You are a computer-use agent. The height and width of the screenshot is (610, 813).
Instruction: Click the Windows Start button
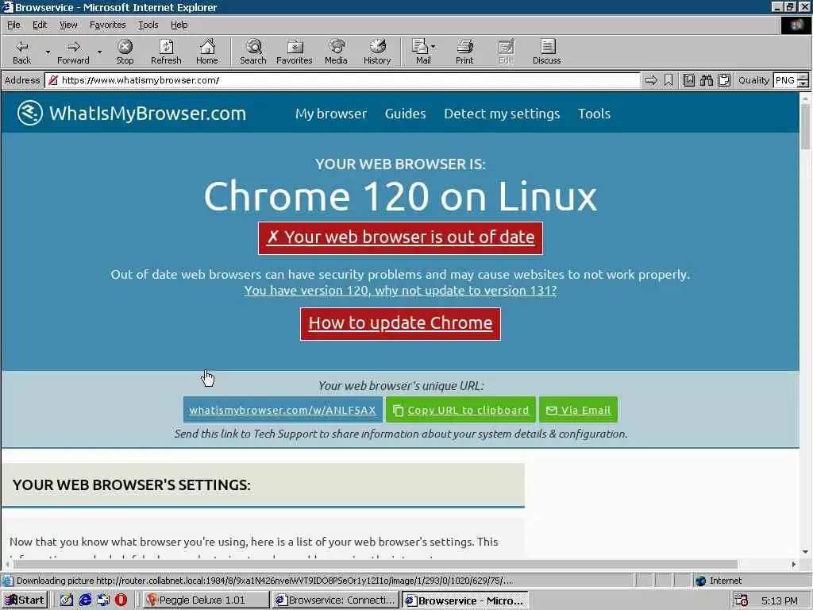25,600
